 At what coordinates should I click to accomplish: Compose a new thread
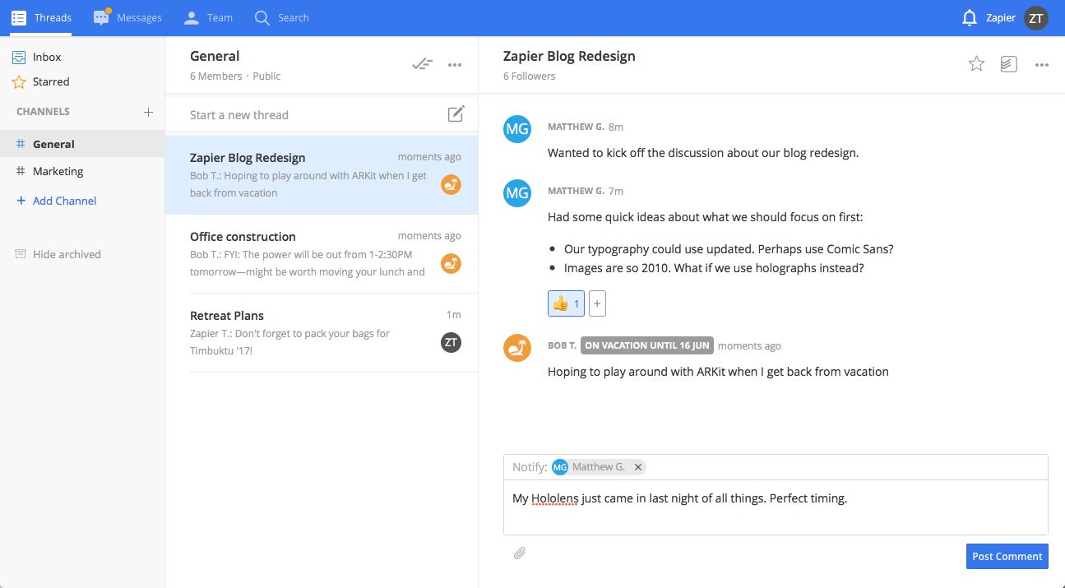point(456,114)
